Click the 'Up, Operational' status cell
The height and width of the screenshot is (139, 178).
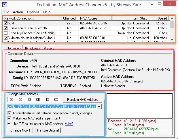pyautogui.click(x=138, y=38)
